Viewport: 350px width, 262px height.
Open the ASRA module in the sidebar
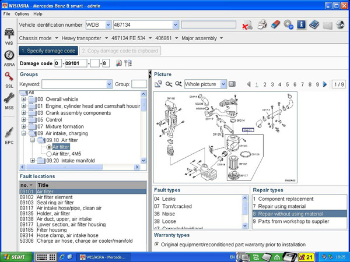tap(9, 58)
